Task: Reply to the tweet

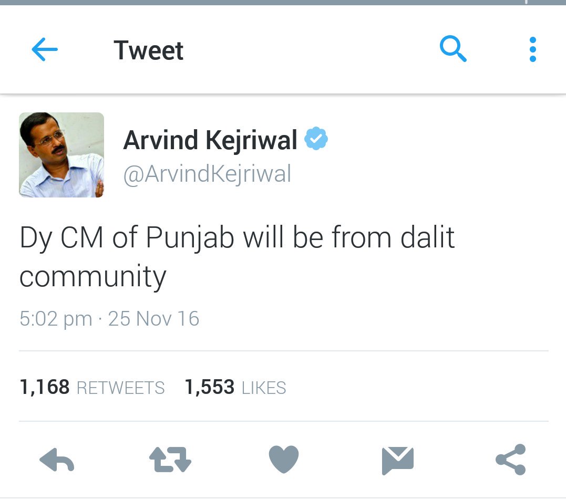Action: tap(57, 460)
